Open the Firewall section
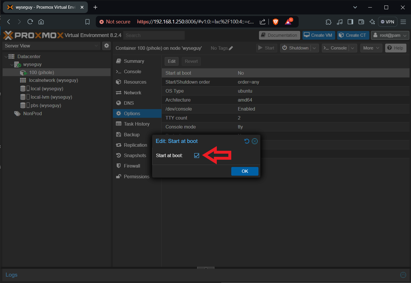This screenshot has height=283, width=411. (133, 166)
